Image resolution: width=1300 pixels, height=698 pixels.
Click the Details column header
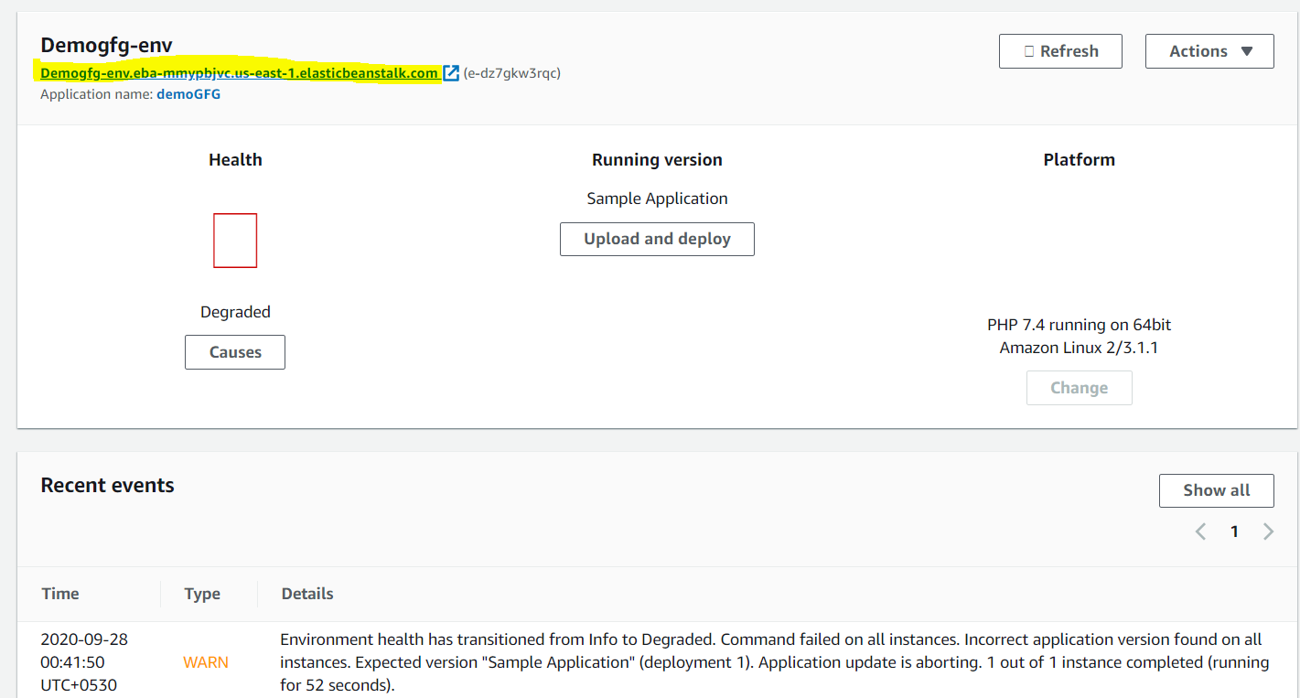(307, 594)
